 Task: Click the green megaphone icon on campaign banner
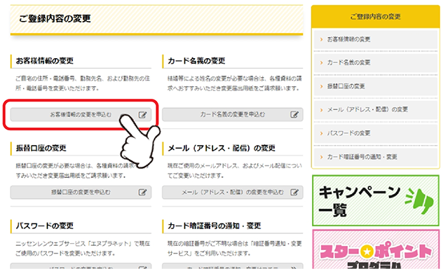tap(419, 201)
